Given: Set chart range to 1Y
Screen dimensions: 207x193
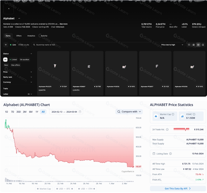Looking at the screenshot, I should tap(37, 112).
